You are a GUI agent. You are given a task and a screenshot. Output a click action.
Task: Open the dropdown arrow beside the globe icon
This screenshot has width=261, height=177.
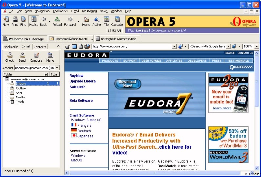(240, 46)
